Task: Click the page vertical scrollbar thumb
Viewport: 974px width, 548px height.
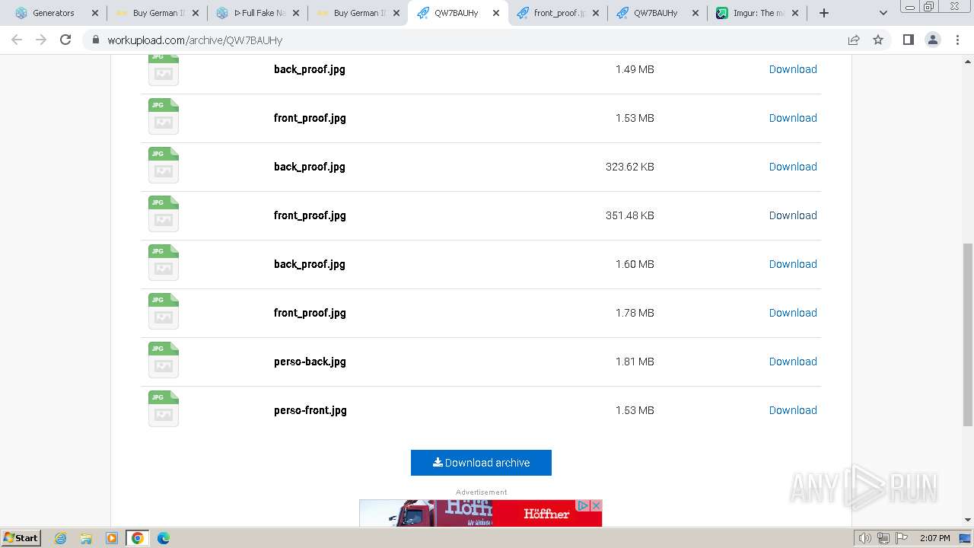Action: pyautogui.click(x=968, y=335)
